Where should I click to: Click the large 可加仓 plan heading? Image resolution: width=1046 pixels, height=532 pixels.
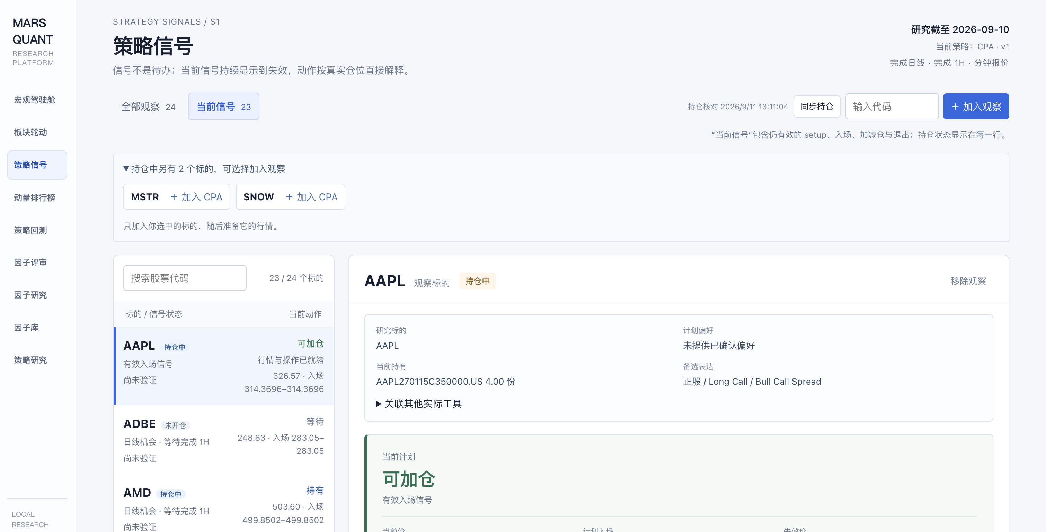pyautogui.click(x=408, y=479)
